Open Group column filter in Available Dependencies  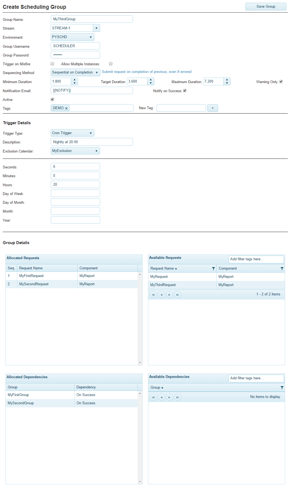(x=282, y=388)
